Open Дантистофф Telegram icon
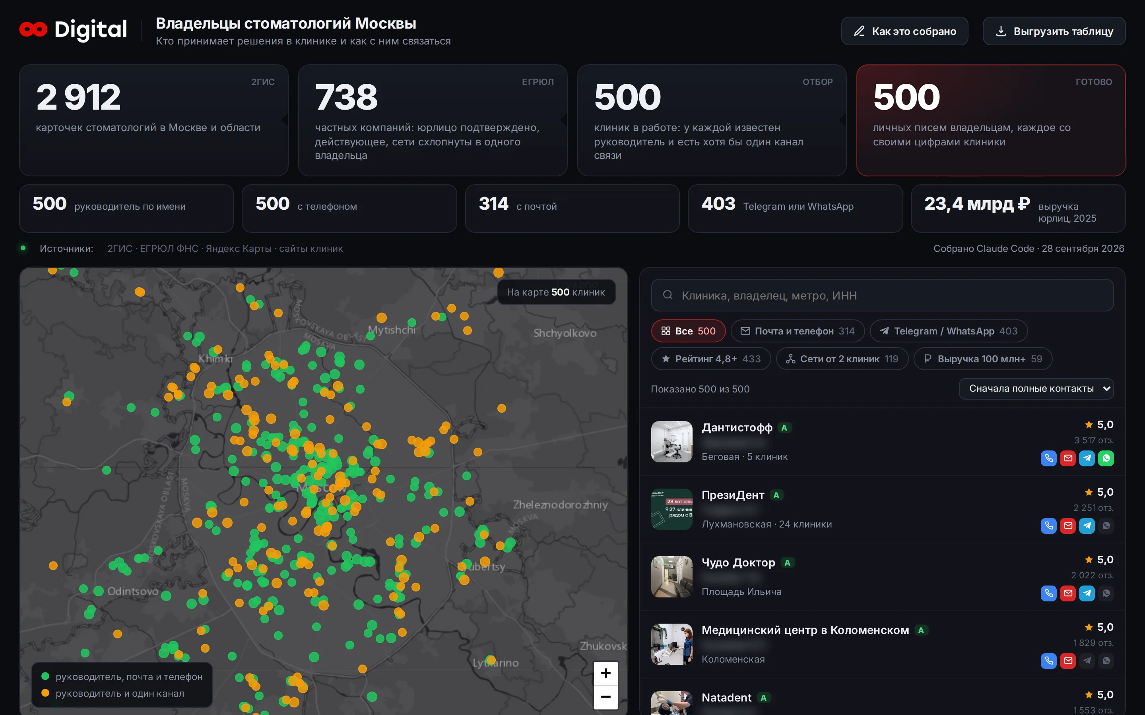The image size is (1145, 715). 1087,458
